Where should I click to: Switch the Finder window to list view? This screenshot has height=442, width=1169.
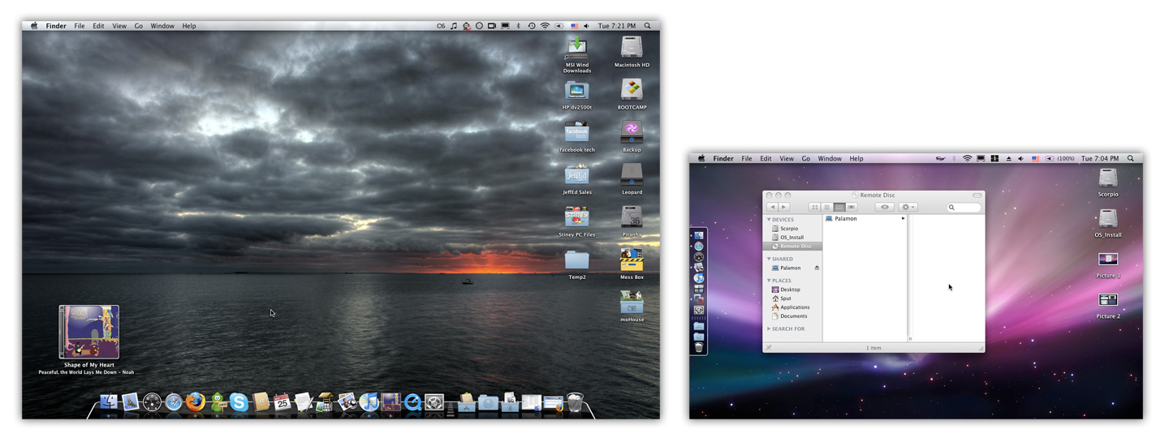click(x=827, y=208)
